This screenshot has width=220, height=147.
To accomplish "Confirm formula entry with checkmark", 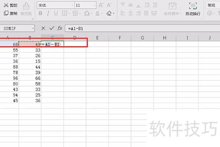I will point(52,28).
